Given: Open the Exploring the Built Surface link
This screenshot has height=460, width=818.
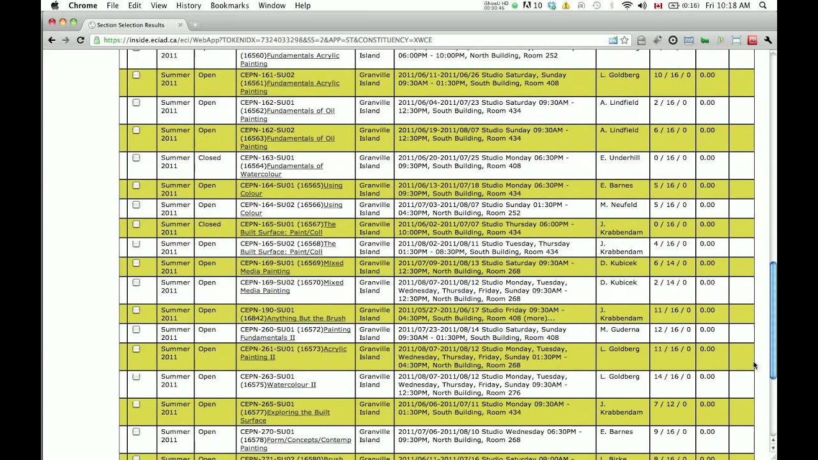Looking at the screenshot, I should 285,417.
